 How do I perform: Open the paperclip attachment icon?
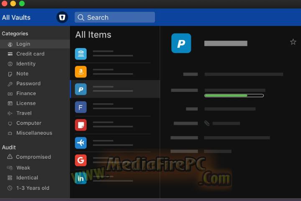[x=207, y=123]
